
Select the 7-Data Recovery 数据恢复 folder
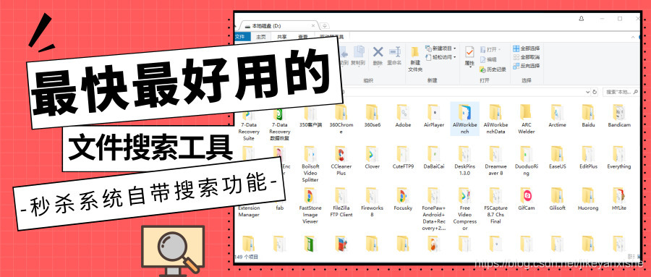pyautogui.click(x=279, y=124)
